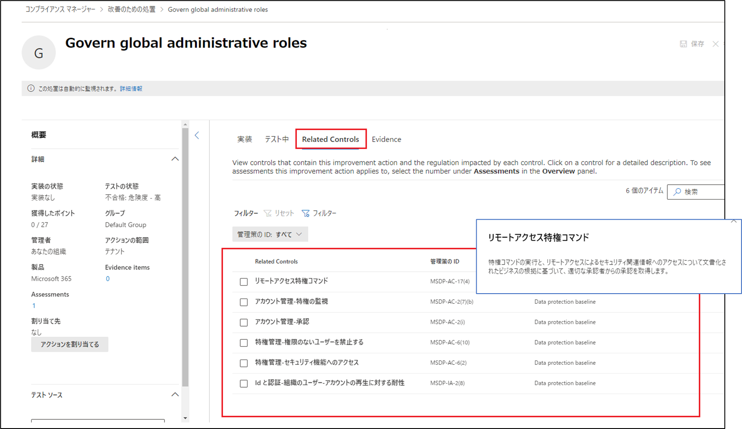This screenshot has height=429, width=742.
Task: Collapse the テスト ソース section chevron
Action: click(x=175, y=394)
